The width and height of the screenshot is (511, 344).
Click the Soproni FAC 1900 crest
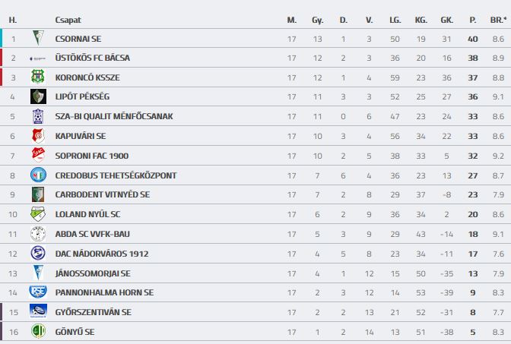coord(37,156)
